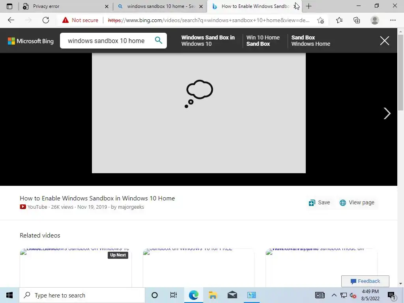
Task: Select How to Enable Windows Sandbox tab
Action: 255,6
